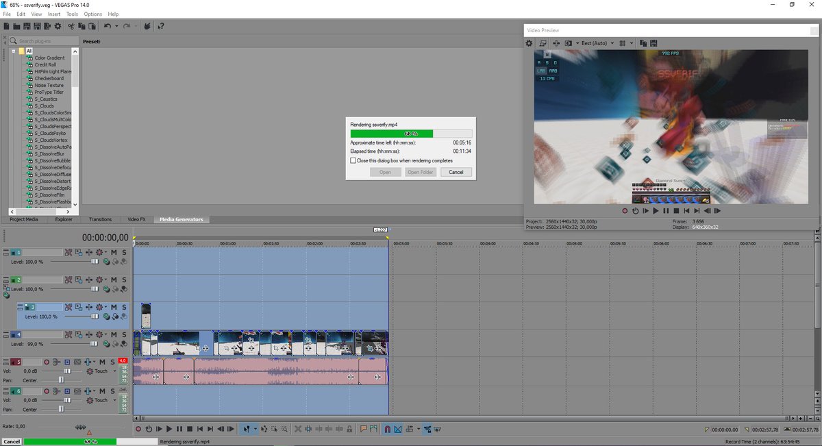Open the File menu
The image size is (822, 446).
pos(6,14)
